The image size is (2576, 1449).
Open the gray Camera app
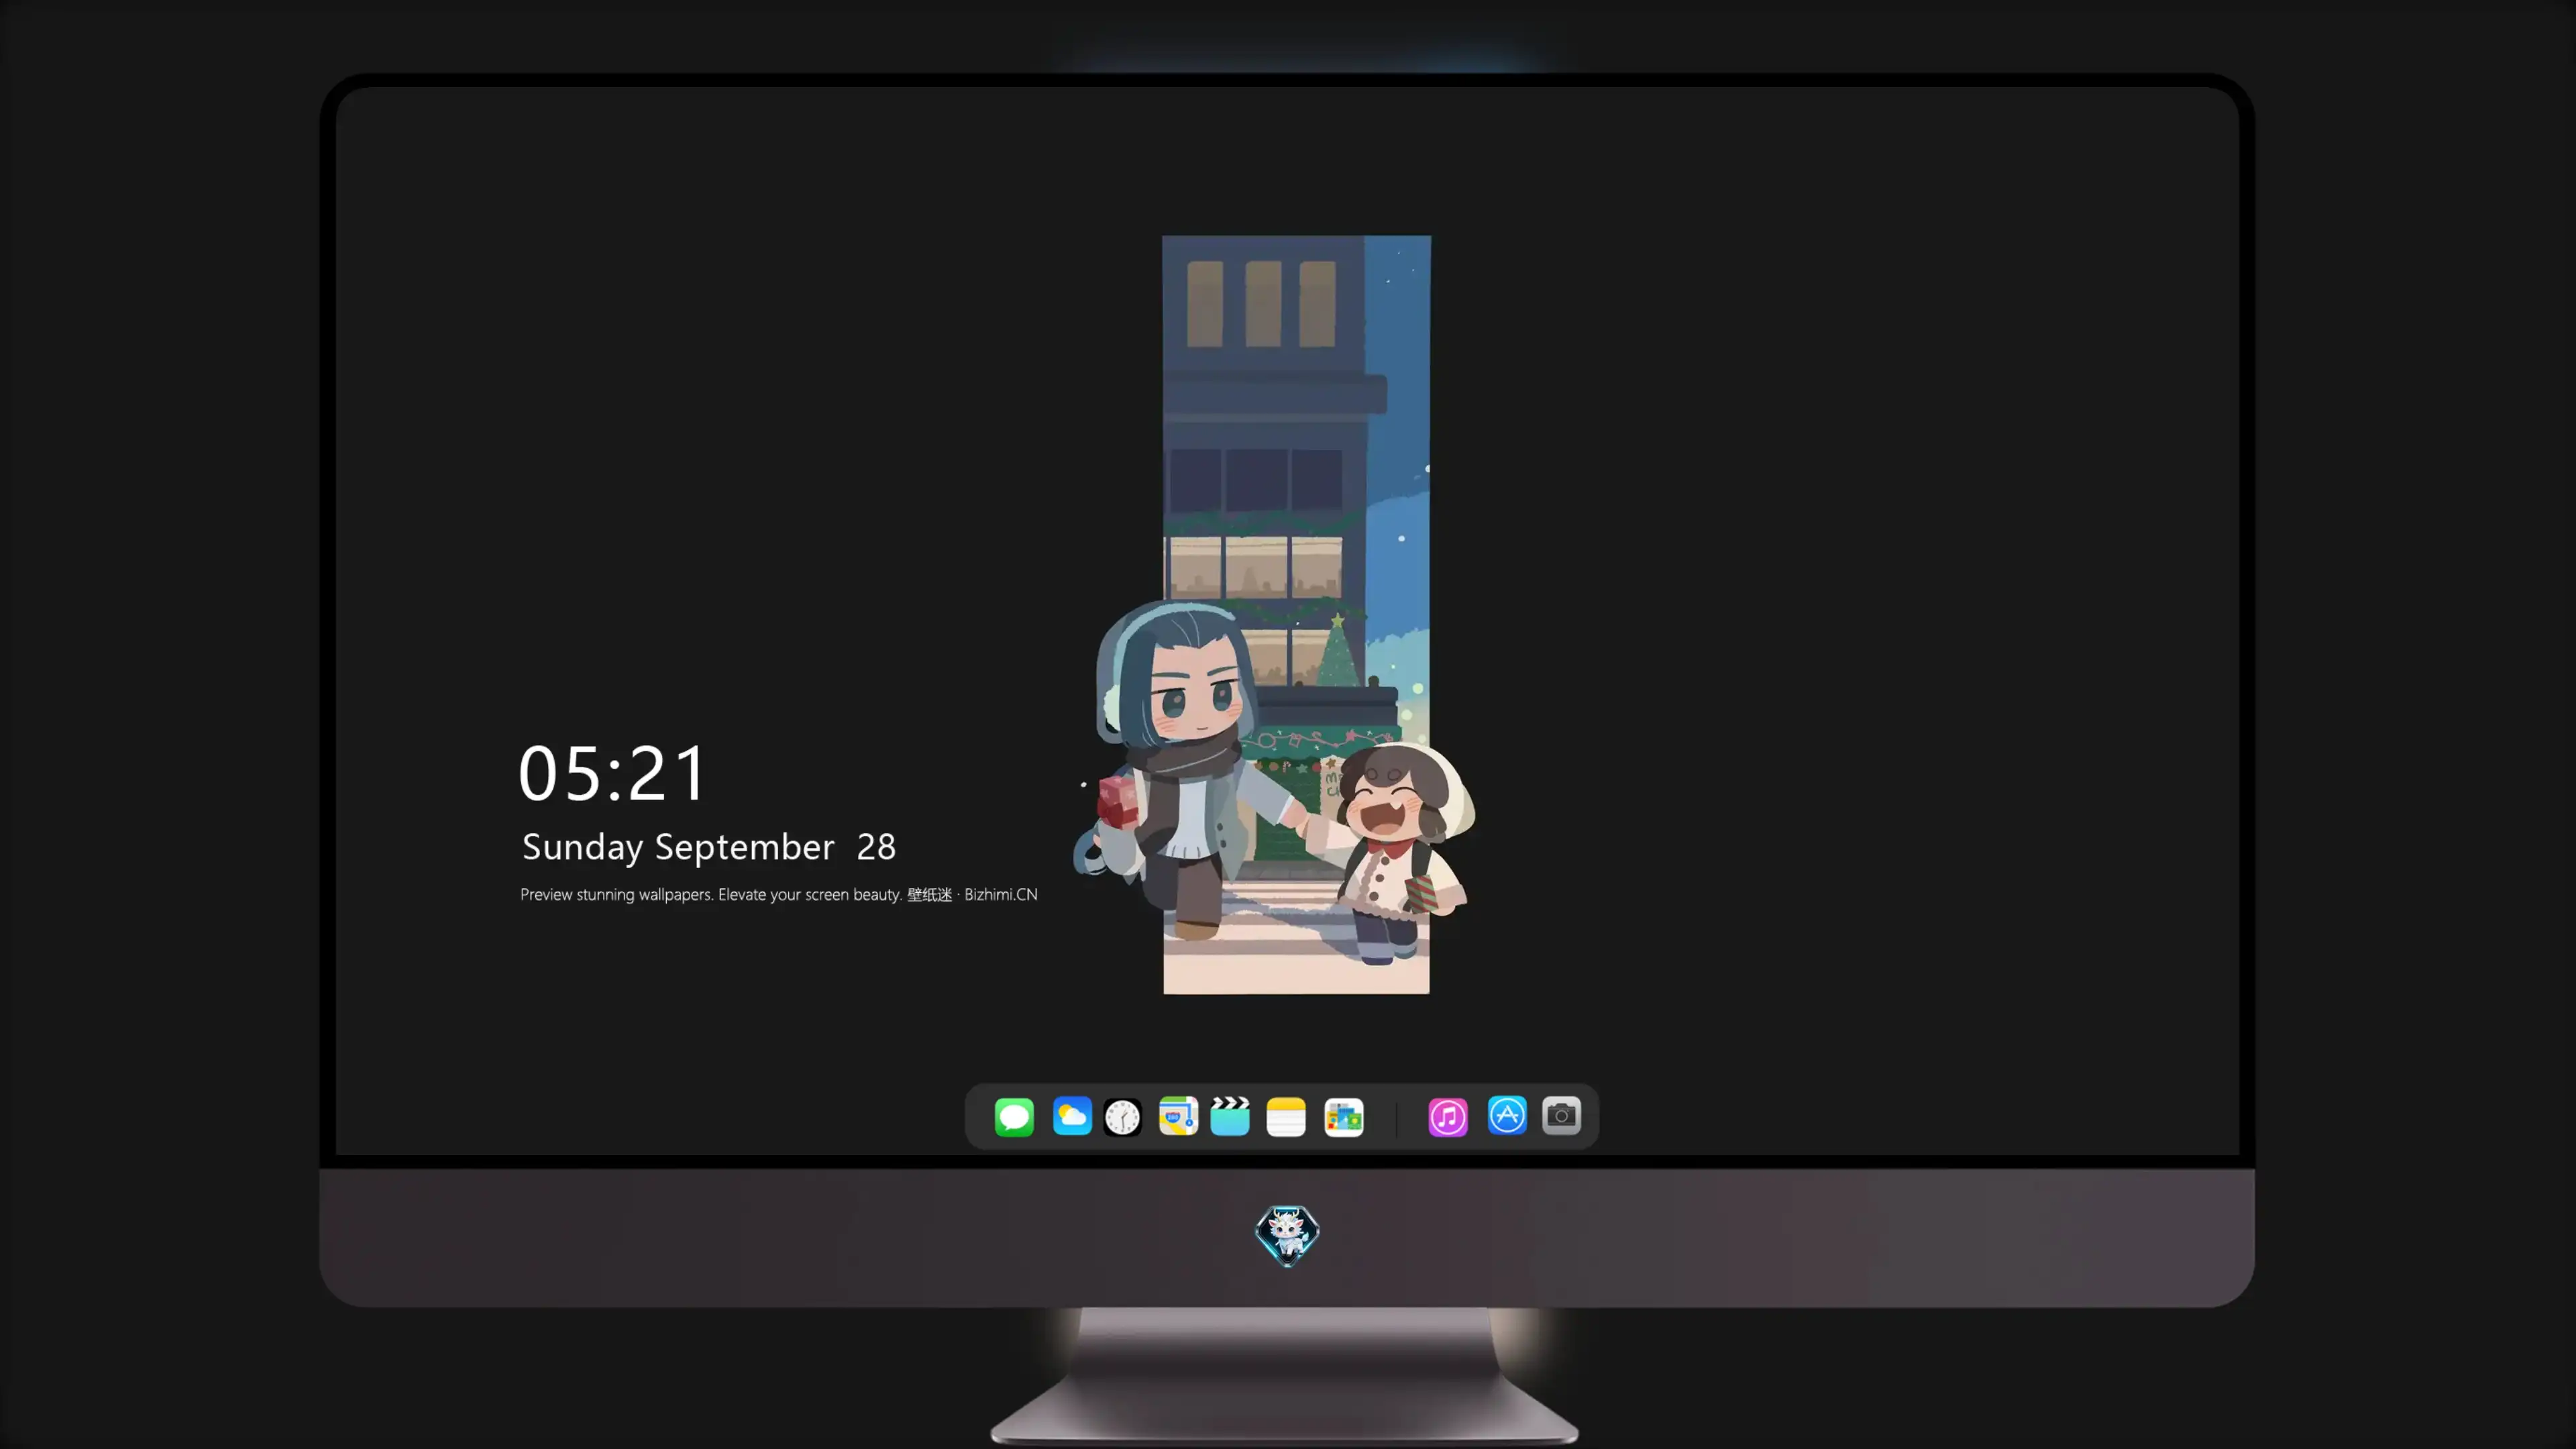[x=1561, y=1115]
